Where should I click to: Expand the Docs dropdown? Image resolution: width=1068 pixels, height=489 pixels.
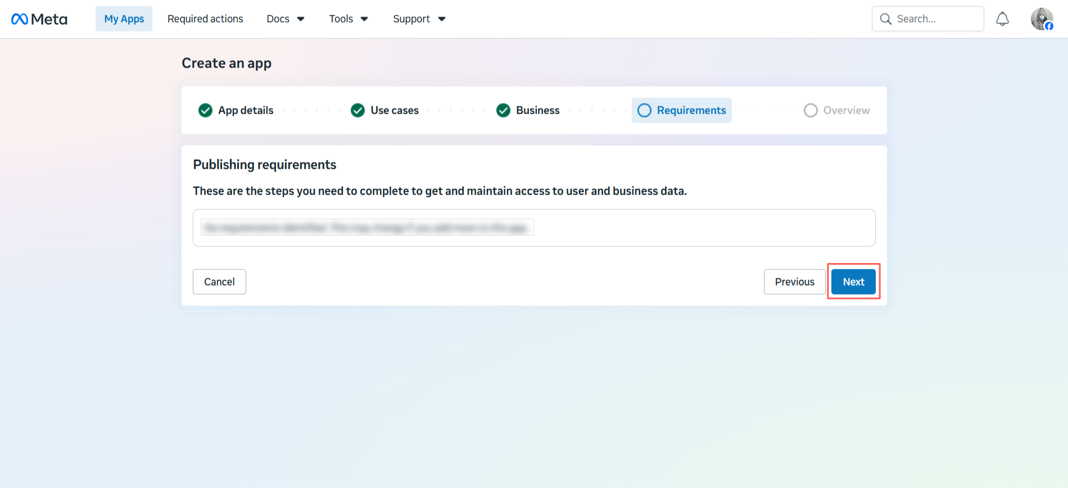tap(286, 19)
